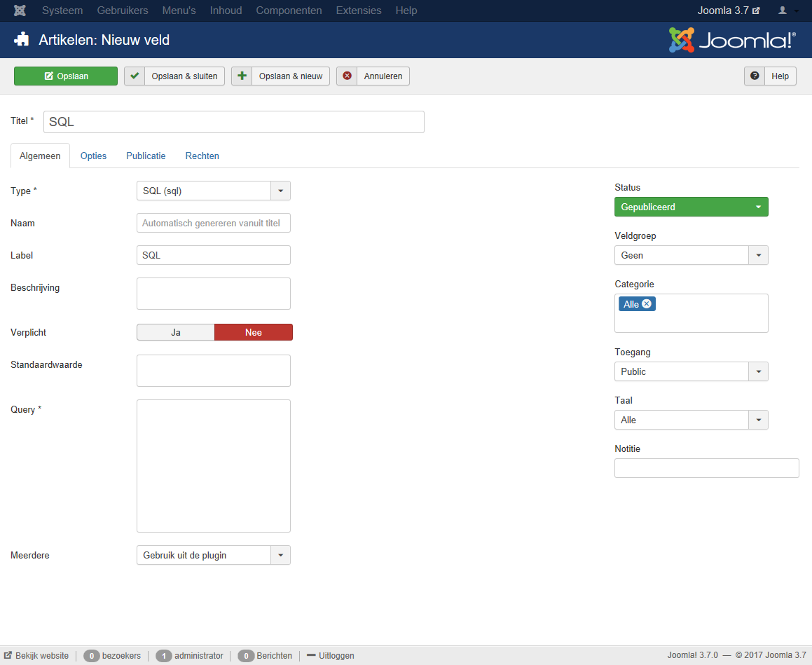Click into the Query text area
Image resolution: width=812 pixels, height=665 pixels.
click(x=213, y=465)
